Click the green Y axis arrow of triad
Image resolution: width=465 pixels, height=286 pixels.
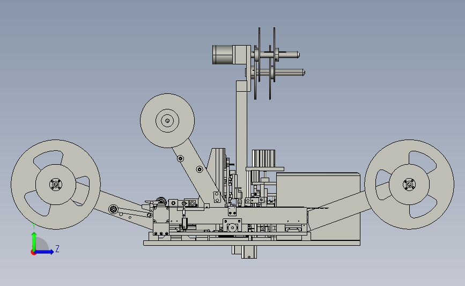(34, 241)
